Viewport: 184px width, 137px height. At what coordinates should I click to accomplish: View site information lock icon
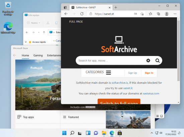pos(91,14)
